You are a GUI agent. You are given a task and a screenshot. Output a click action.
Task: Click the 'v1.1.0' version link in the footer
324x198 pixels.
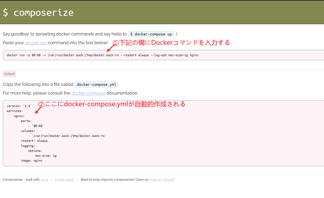(x=44, y=180)
